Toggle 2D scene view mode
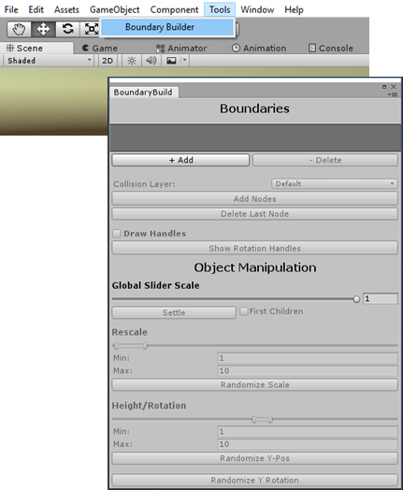This screenshot has height=490, width=403. pyautogui.click(x=108, y=61)
